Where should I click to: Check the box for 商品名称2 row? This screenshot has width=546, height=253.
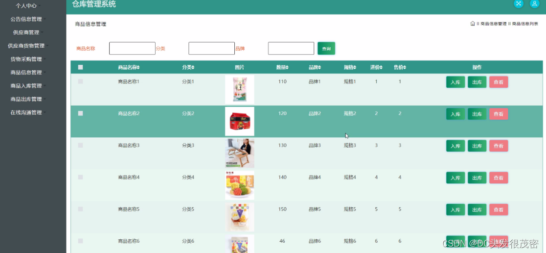click(x=80, y=114)
